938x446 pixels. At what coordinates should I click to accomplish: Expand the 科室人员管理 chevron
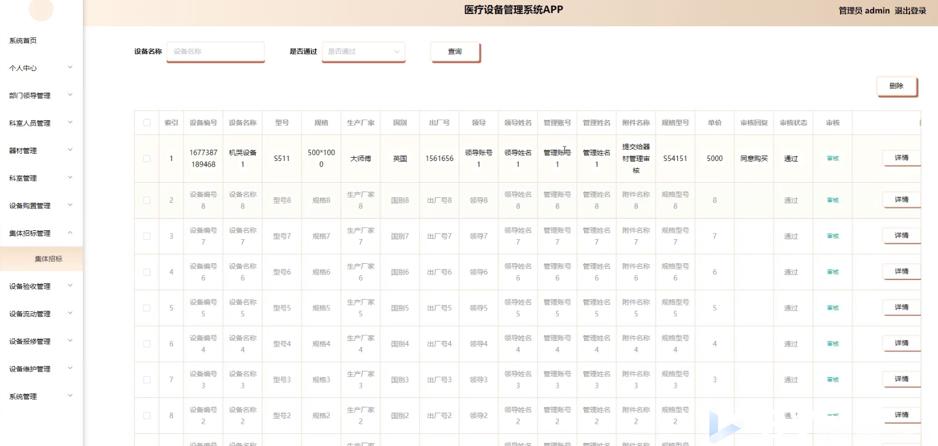70,122
